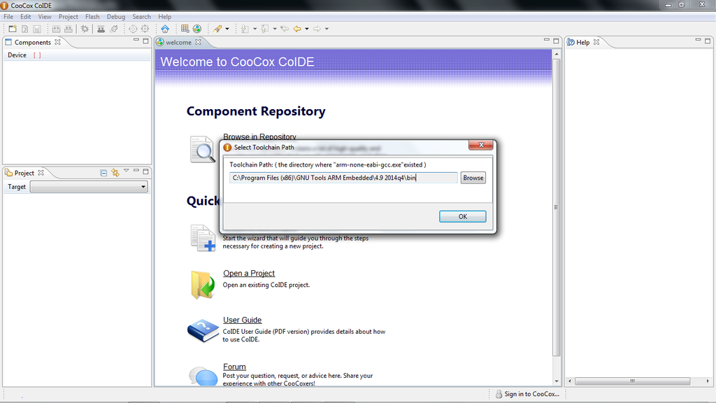Maximize the Components panel
716x403 pixels.
pos(145,41)
